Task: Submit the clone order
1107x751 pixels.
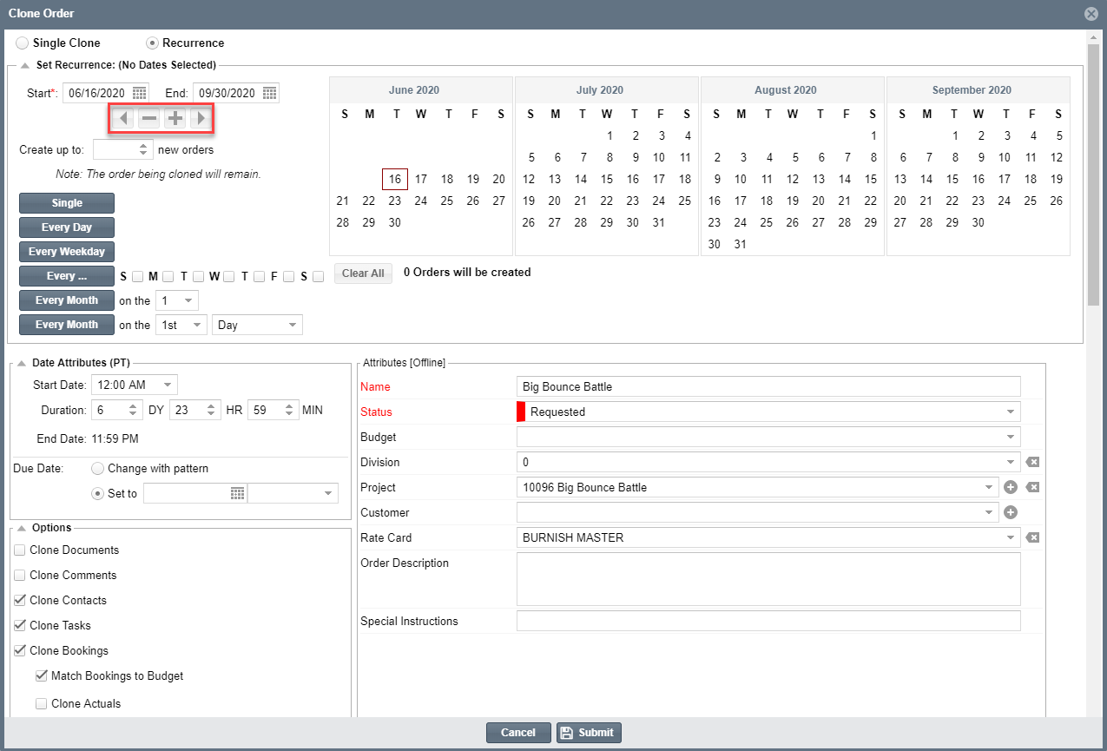Action: [589, 733]
